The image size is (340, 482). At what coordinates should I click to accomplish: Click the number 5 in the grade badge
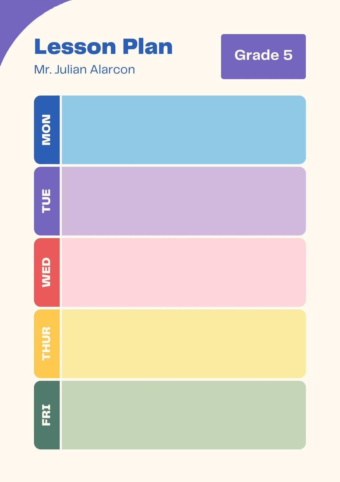tap(288, 55)
